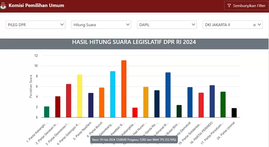Click the '2. Partai Gerakan In...' axis label

pos(47,133)
